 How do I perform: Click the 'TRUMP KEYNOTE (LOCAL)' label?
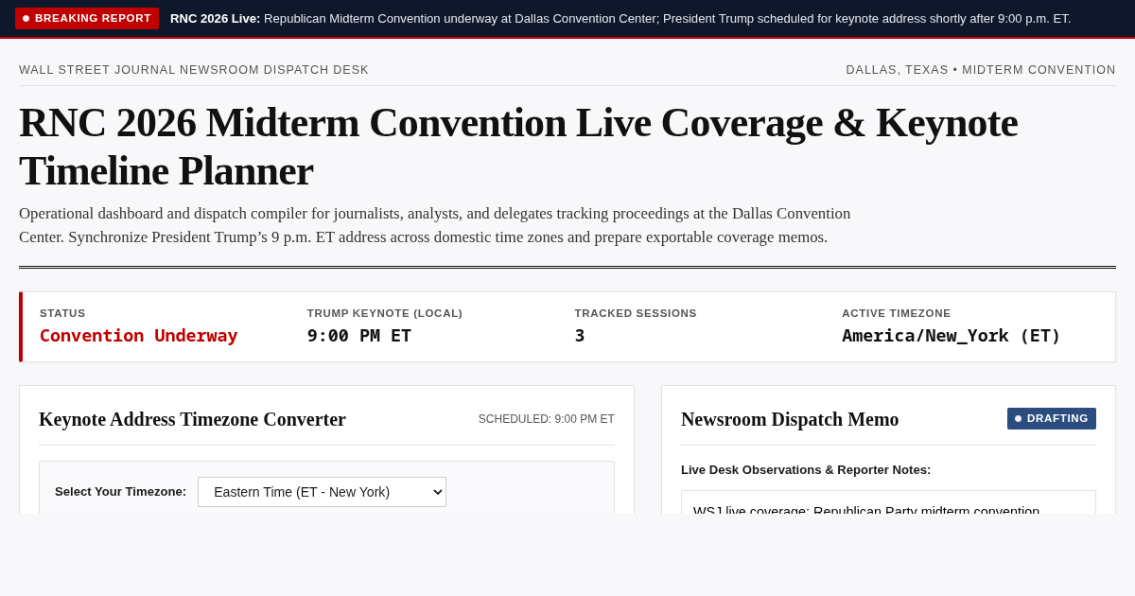[385, 313]
